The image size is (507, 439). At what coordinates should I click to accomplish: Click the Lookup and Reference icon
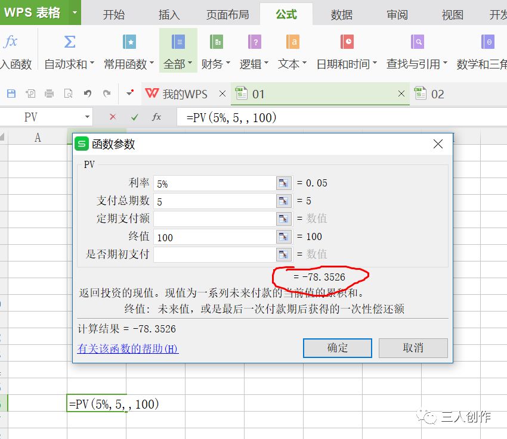pyautogui.click(x=418, y=42)
